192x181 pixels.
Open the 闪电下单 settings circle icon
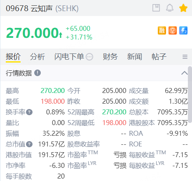(89, 57)
